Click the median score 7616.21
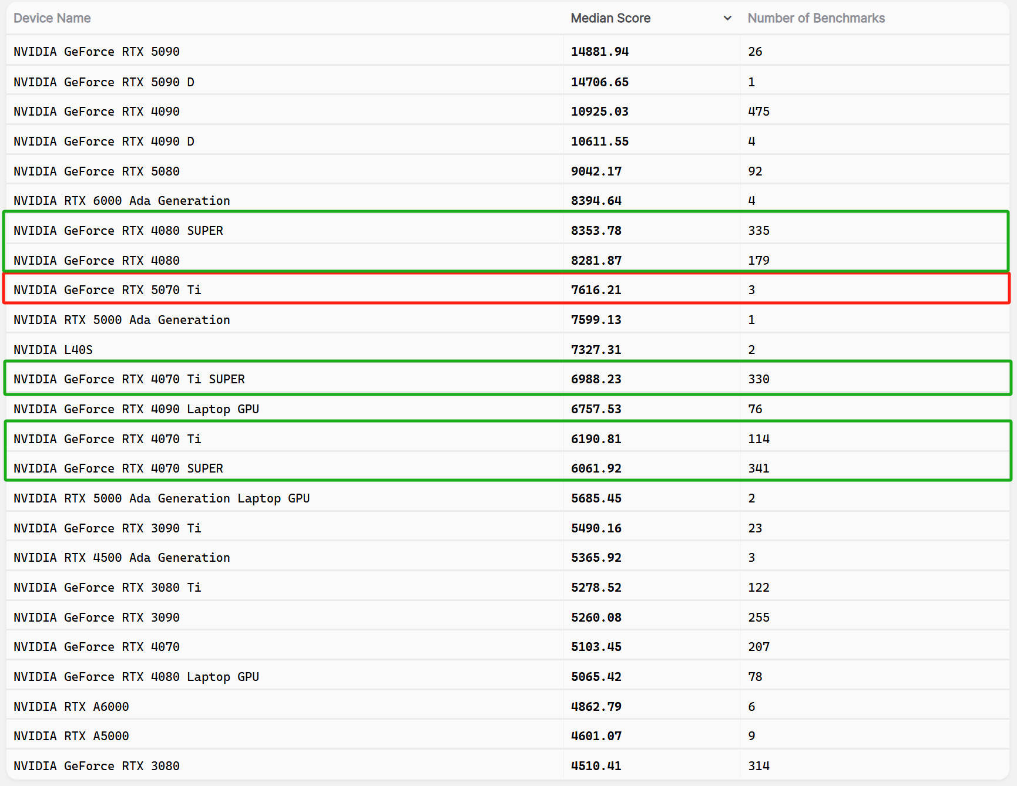The image size is (1017, 786). pos(596,290)
